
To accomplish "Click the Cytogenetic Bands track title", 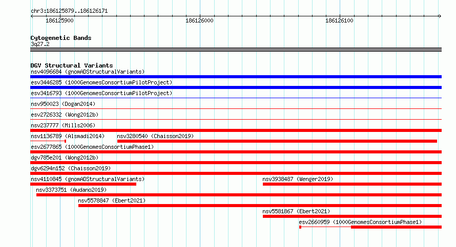I will pos(61,38).
